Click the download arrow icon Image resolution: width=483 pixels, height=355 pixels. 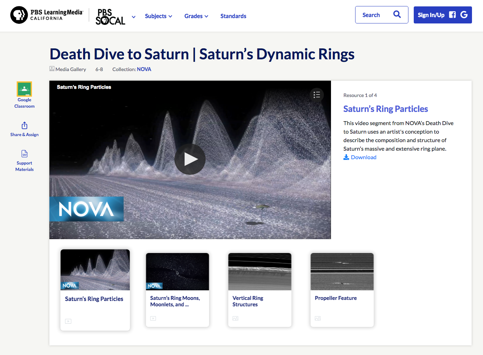point(346,157)
